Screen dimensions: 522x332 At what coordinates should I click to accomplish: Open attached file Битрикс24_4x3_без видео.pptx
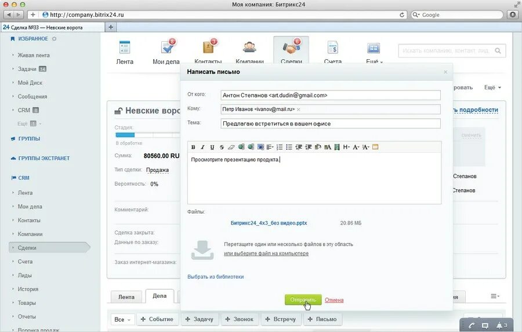pyautogui.click(x=269, y=223)
